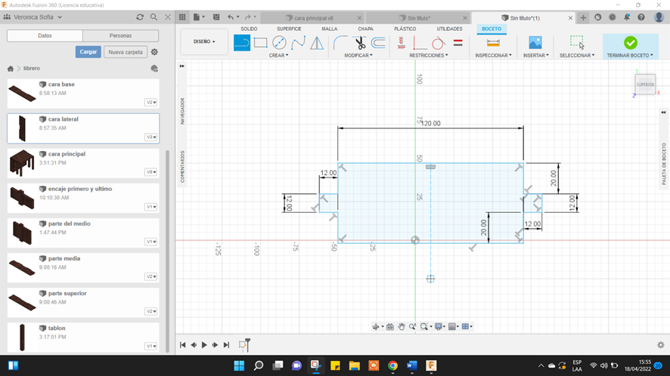
Task: Switch to the CHAPA tab
Action: pos(365,29)
